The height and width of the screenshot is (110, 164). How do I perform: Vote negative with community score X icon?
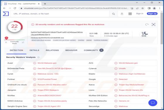click(x=6, y=42)
